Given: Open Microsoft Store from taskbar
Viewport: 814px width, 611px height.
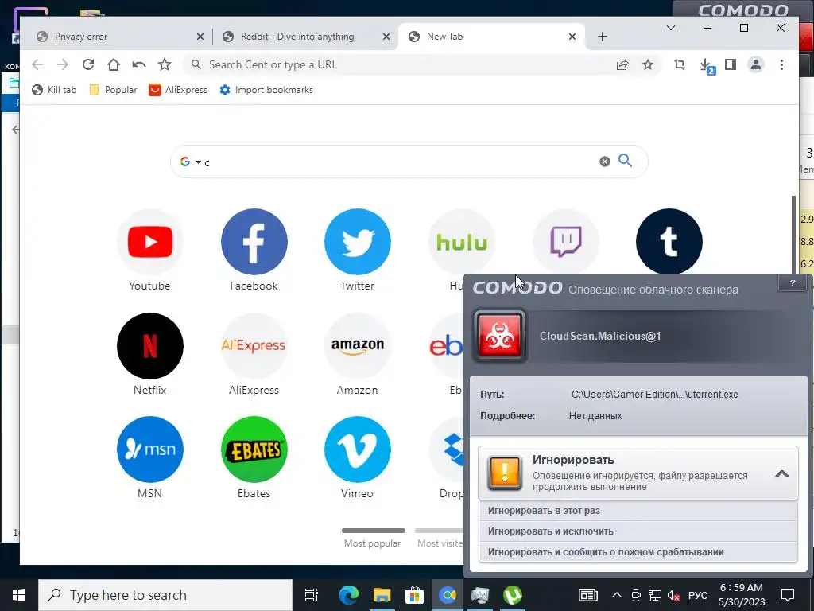Looking at the screenshot, I should point(414,595).
